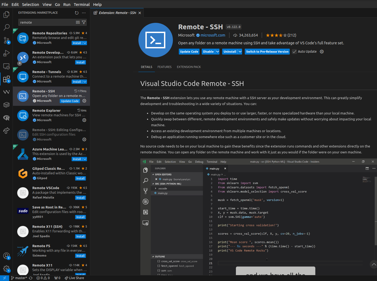Open manage gear for Remote - SSH: Editing Configuration
377x281 pixels.
point(84,139)
